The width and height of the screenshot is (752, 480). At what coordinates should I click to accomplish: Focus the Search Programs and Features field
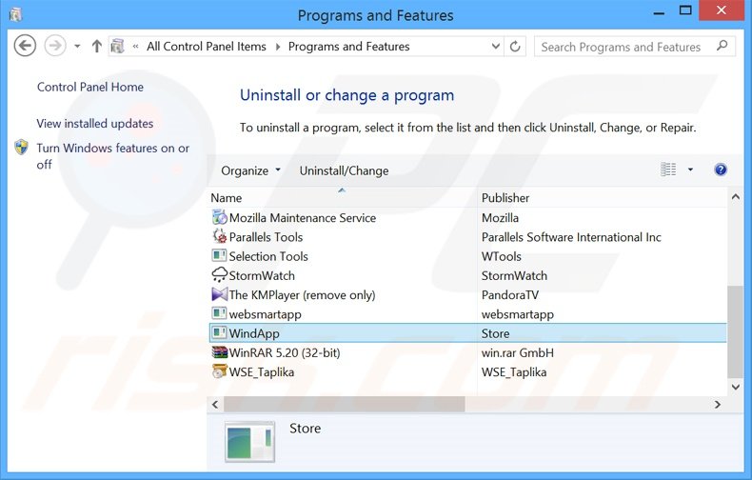[635, 47]
